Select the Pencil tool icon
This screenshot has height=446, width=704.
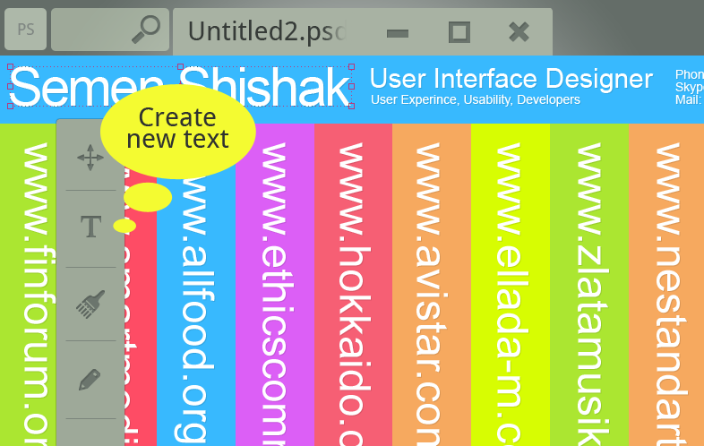click(90, 380)
